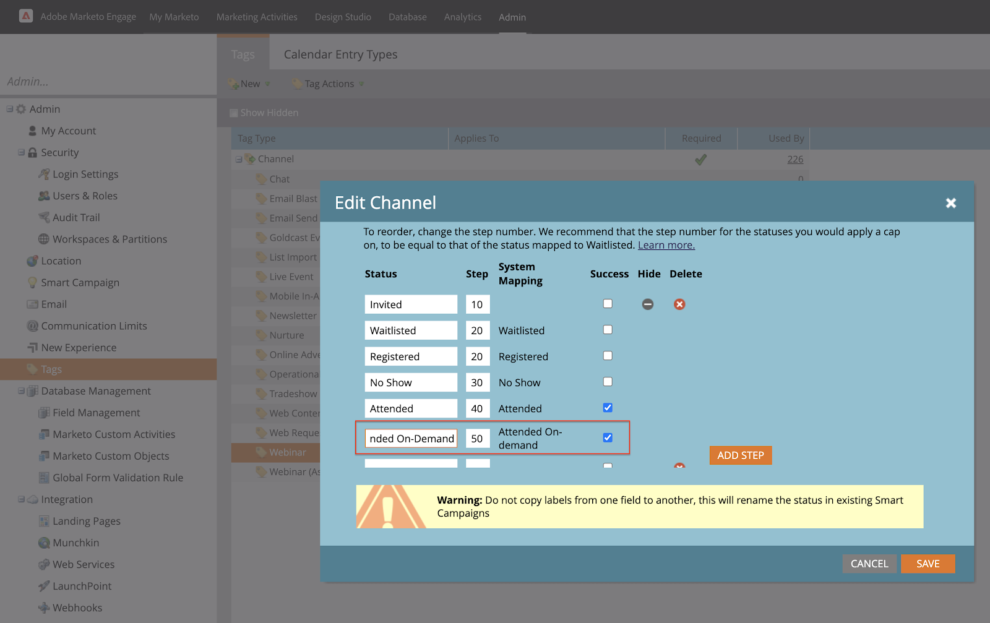Click the step field showing 40
990x623 pixels.
tap(478, 408)
